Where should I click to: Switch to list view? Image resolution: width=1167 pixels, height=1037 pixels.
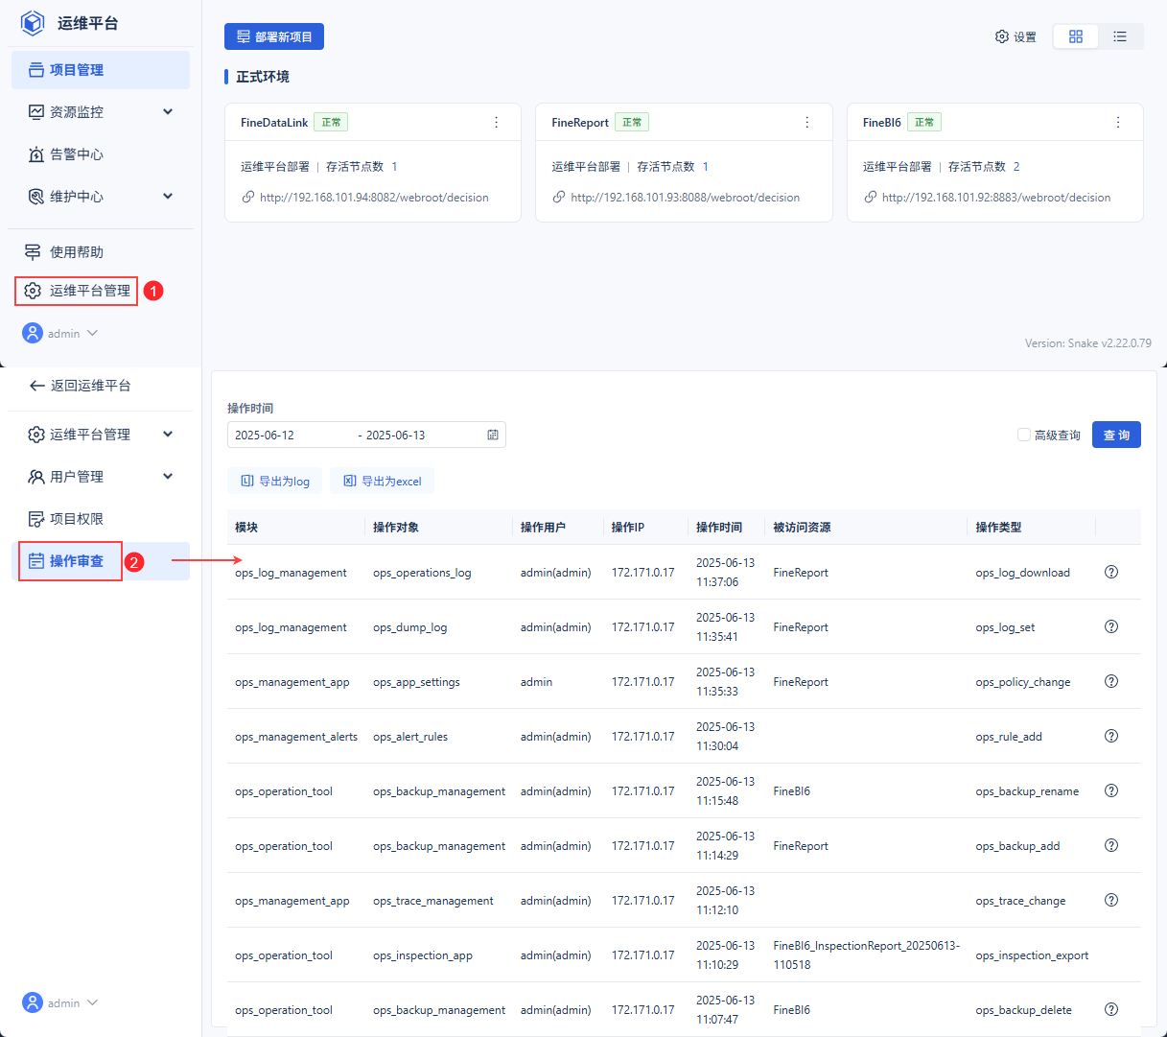[1120, 36]
